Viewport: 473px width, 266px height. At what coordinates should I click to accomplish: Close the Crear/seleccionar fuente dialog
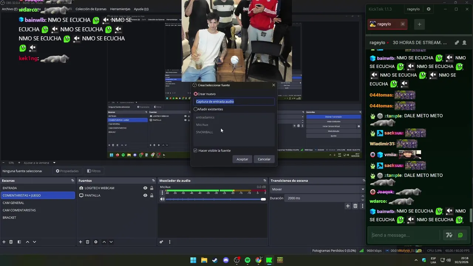tap(273, 85)
